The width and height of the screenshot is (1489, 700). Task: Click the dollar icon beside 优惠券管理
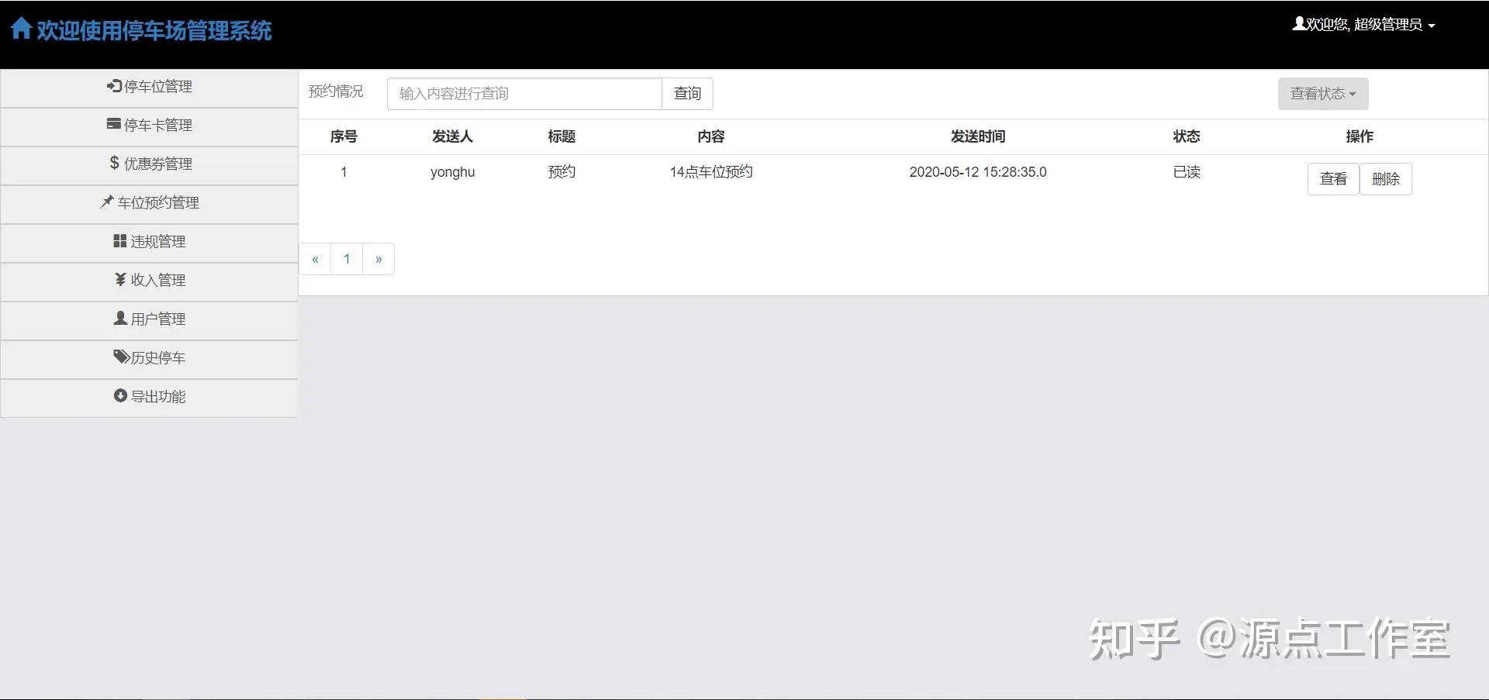pyautogui.click(x=114, y=163)
